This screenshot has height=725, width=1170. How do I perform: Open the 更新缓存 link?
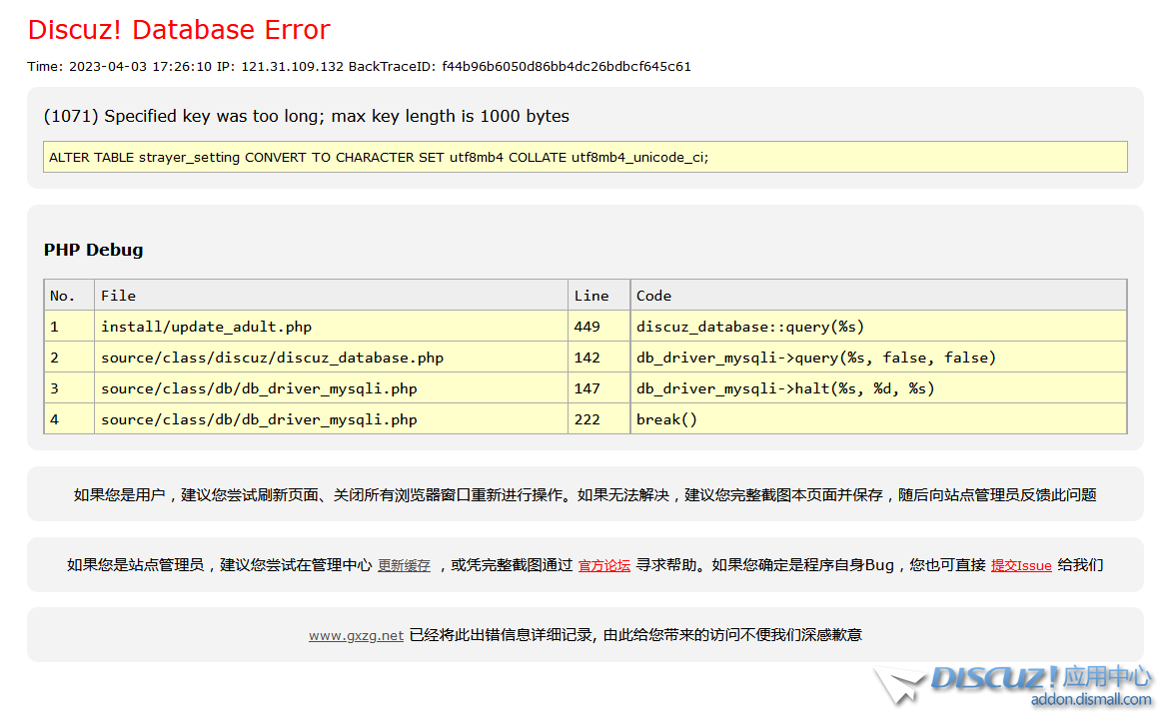pos(404,564)
